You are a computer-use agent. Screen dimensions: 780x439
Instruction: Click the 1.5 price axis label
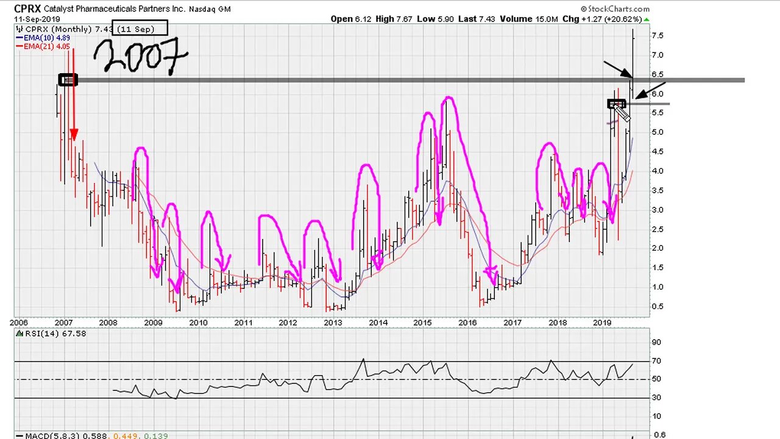coord(658,268)
